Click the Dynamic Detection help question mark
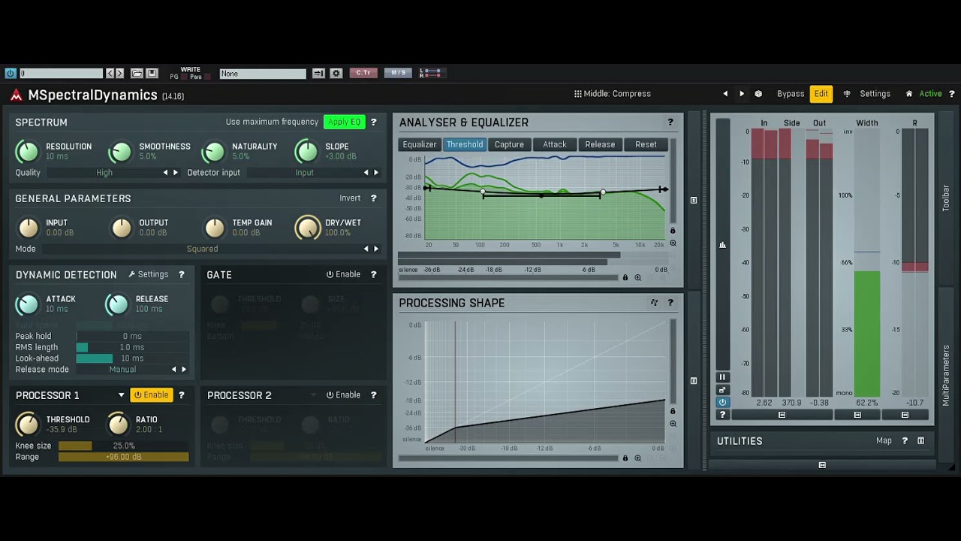The width and height of the screenshot is (961, 541). point(181,275)
